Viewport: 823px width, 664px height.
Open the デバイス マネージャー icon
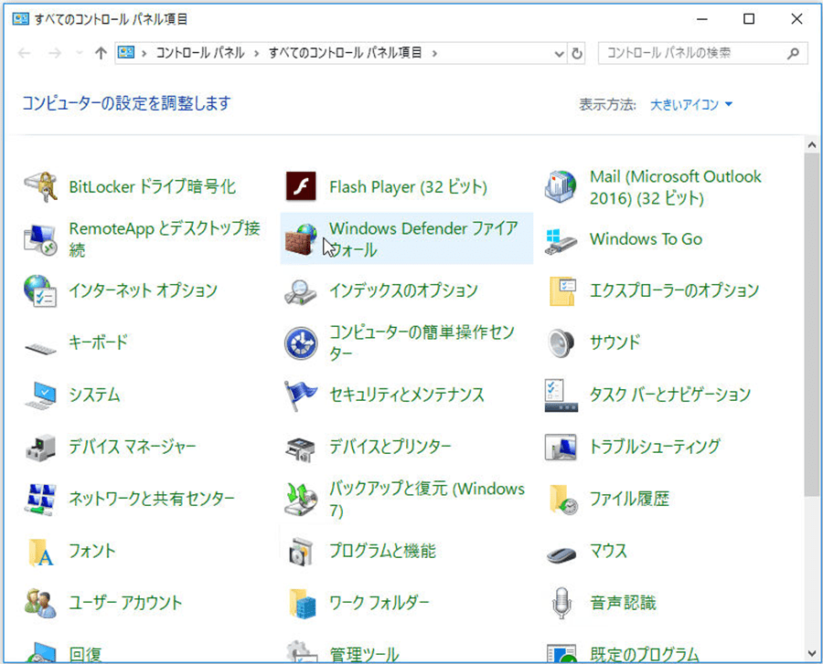click(40, 448)
